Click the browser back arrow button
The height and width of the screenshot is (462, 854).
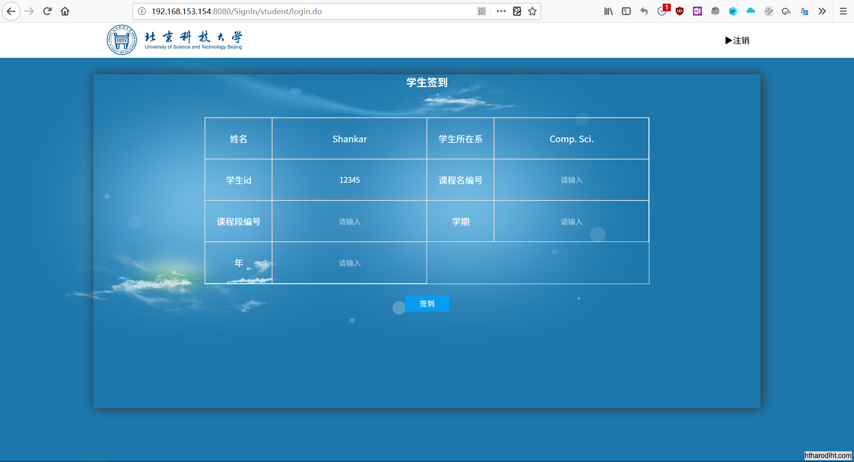tap(11, 11)
